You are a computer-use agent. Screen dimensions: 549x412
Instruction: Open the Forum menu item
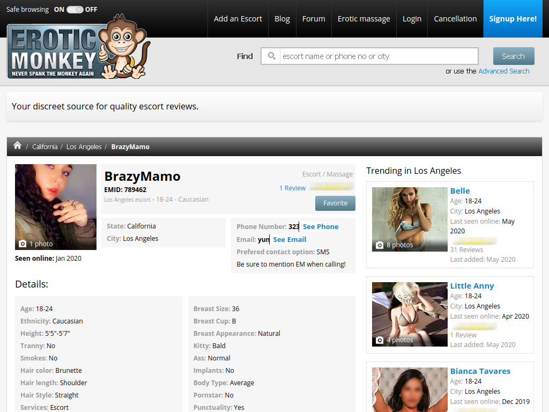(x=314, y=19)
